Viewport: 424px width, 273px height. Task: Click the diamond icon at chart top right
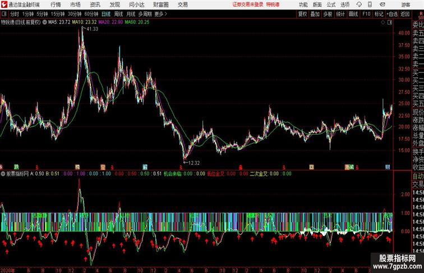click(383, 22)
